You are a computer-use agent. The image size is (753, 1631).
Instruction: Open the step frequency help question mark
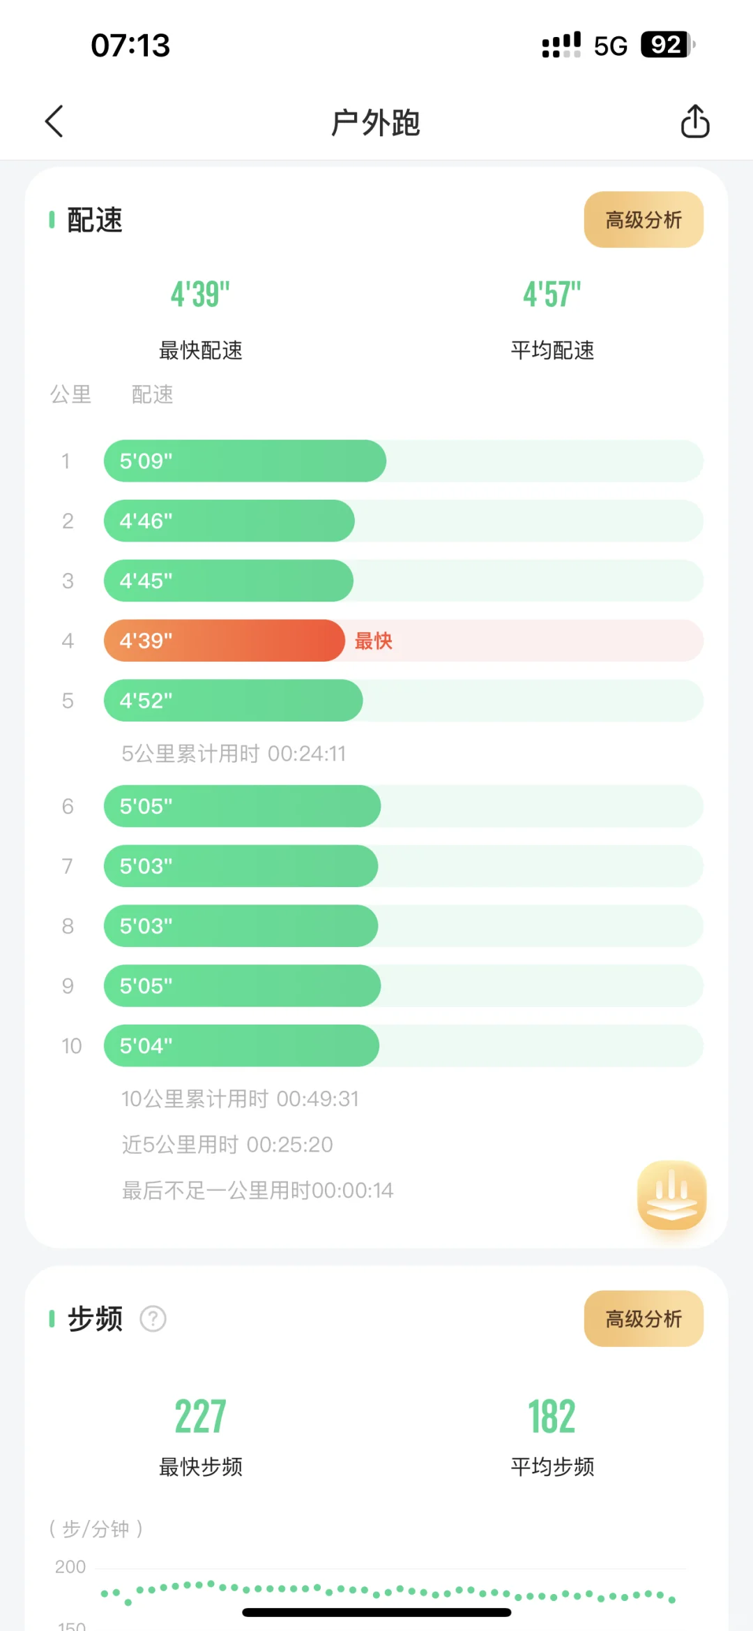click(x=153, y=1318)
